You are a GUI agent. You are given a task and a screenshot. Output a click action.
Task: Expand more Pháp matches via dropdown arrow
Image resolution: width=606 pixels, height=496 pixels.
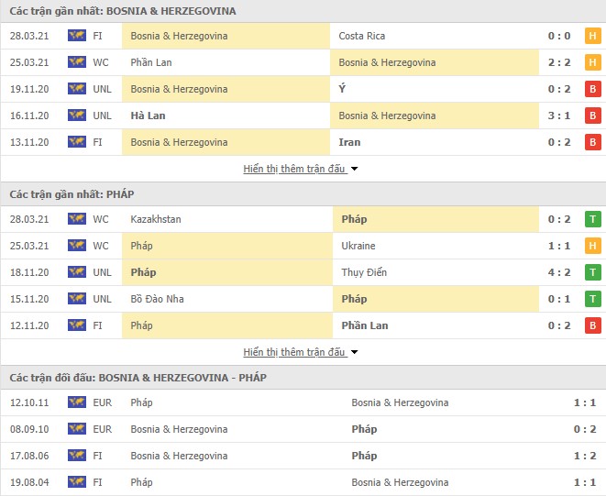[354, 352]
